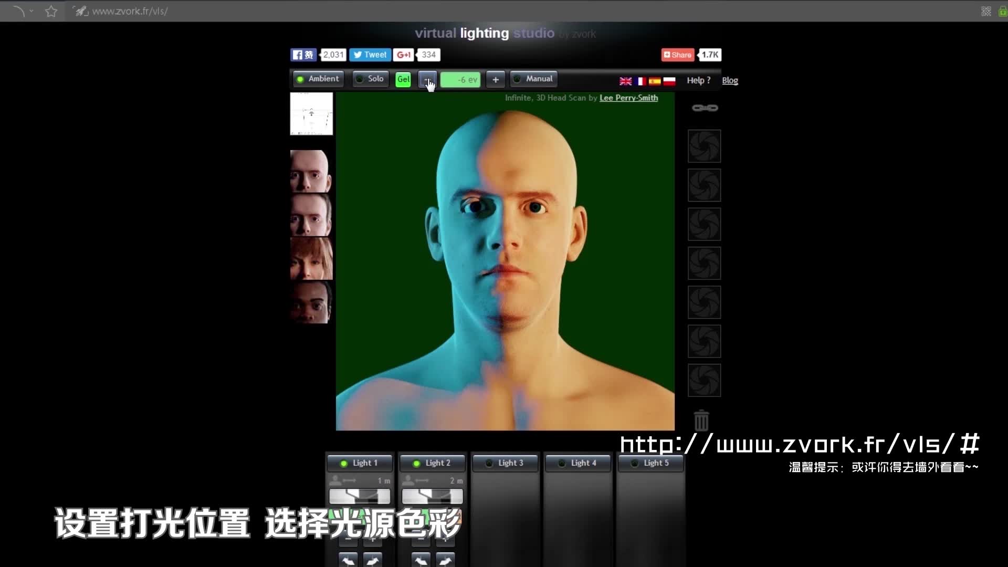Rotate Light 1 right with arrow
Screen dimensions: 1008x567
click(373, 560)
